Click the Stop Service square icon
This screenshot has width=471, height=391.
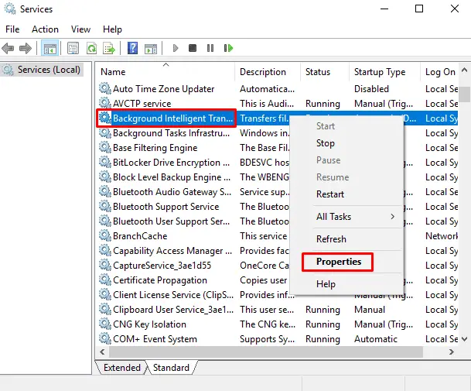pyautogui.click(x=193, y=48)
